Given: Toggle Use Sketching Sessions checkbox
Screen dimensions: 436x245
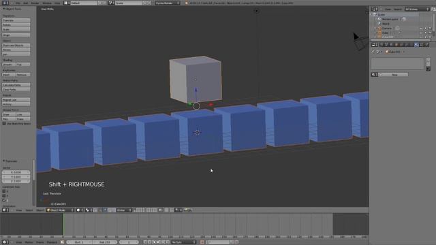Looking at the screenshot, I should click(x=4, y=124).
